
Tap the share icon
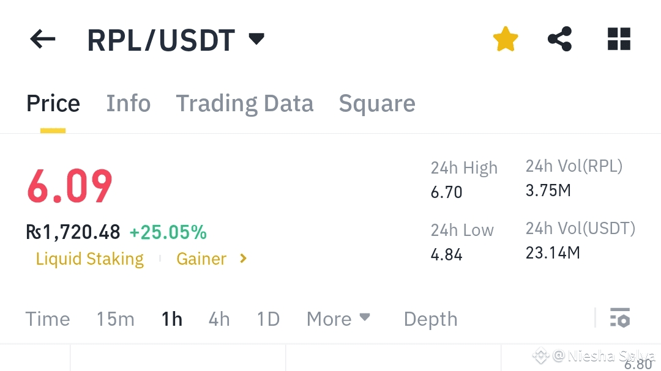559,40
